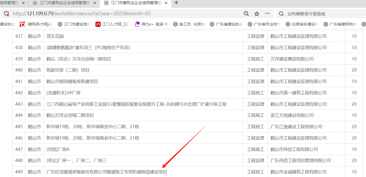Click the zoom-out magnifier in address bar
Image resolution: width=366 pixels, height=177 pixels.
246,14
